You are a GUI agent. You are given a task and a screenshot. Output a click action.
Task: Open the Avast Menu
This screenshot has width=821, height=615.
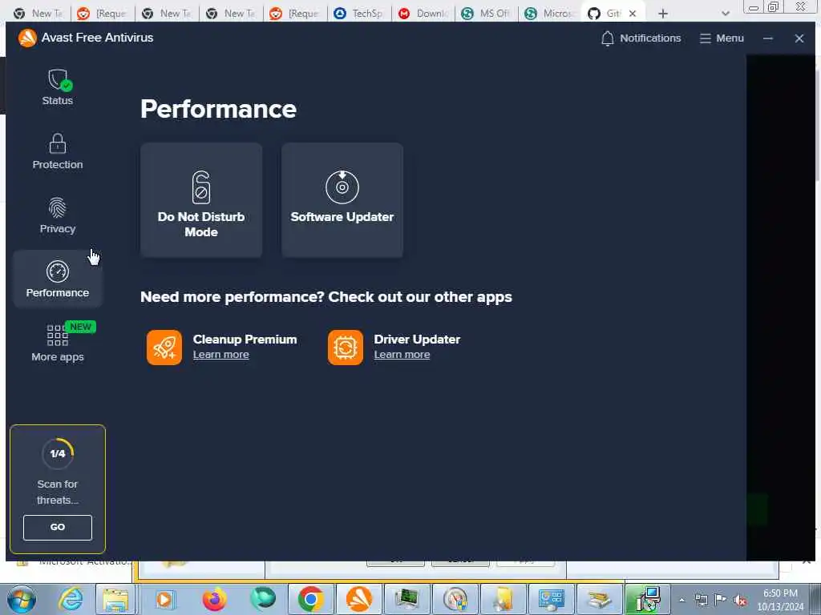[x=722, y=38]
